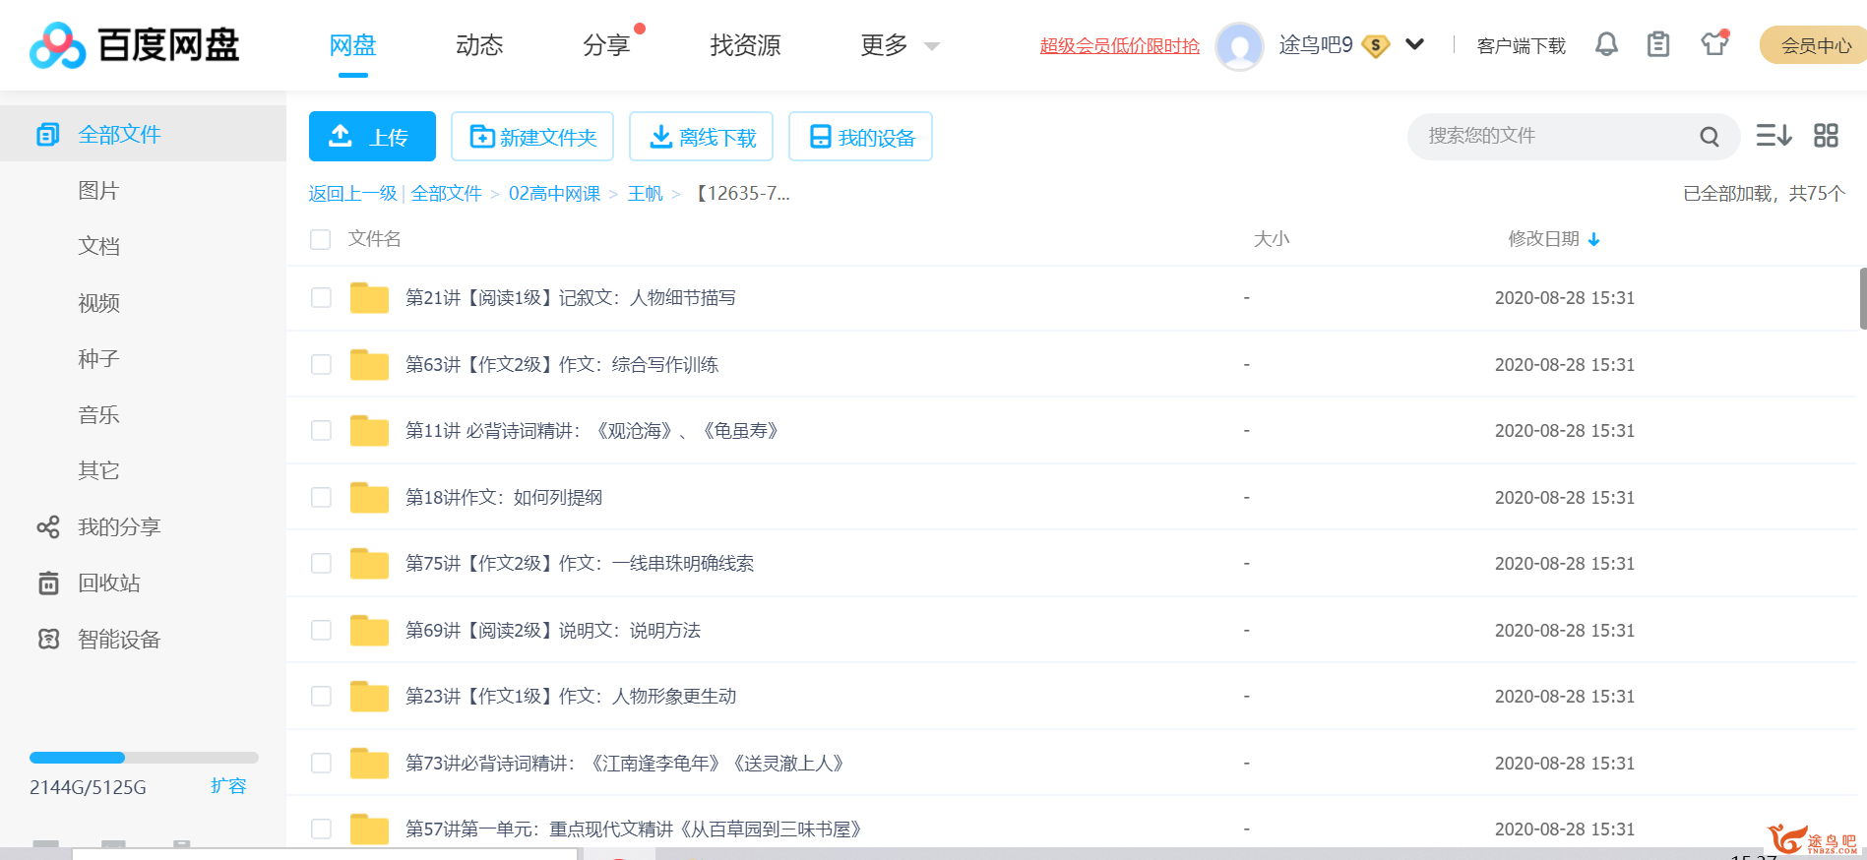
Task: Check the box for 第21讲 folder
Action: [x=321, y=298]
